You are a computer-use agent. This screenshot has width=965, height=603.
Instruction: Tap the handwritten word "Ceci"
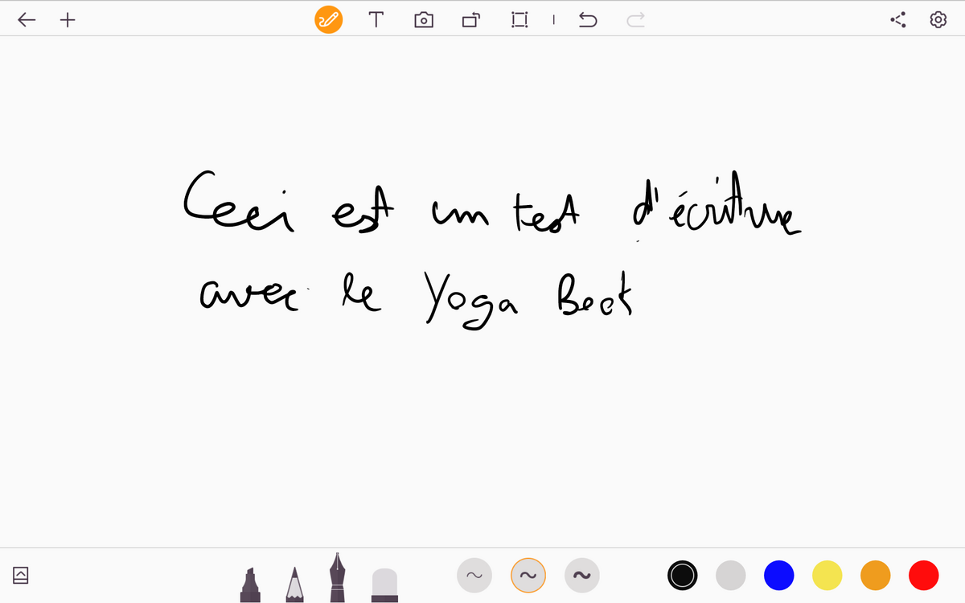coord(239,203)
